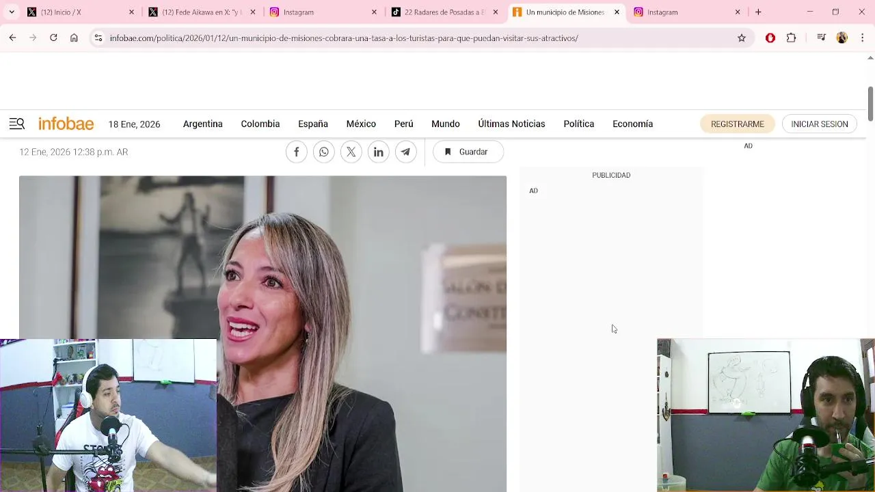
Task: Open the Extensions puzzle icon
Action: pyautogui.click(x=791, y=38)
